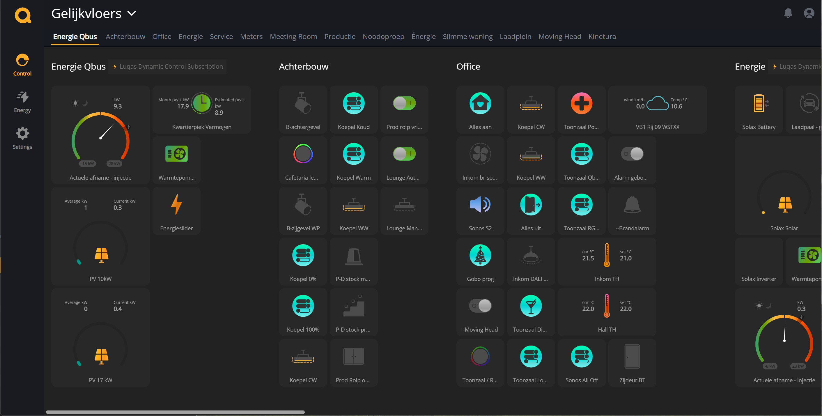
Task: Switch to the Meters tab
Action: (251, 36)
